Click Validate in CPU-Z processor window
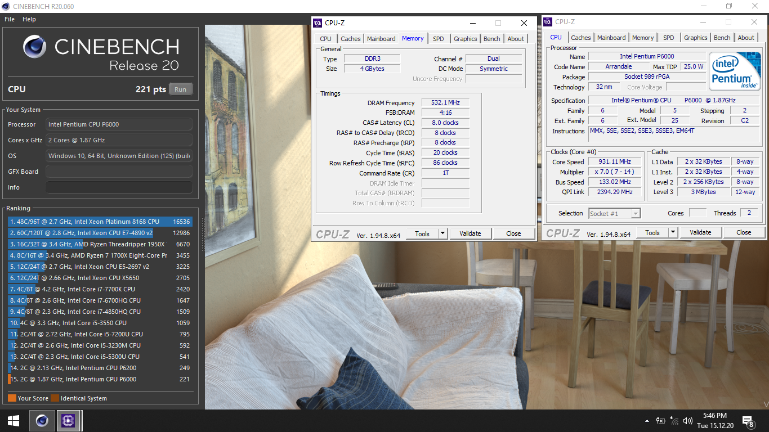 pos(700,232)
